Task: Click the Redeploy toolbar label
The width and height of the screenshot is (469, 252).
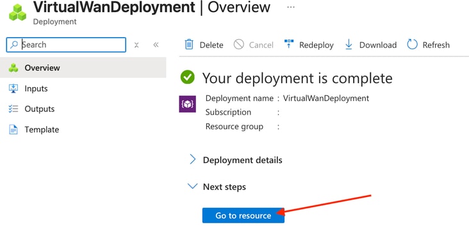Action: [316, 45]
